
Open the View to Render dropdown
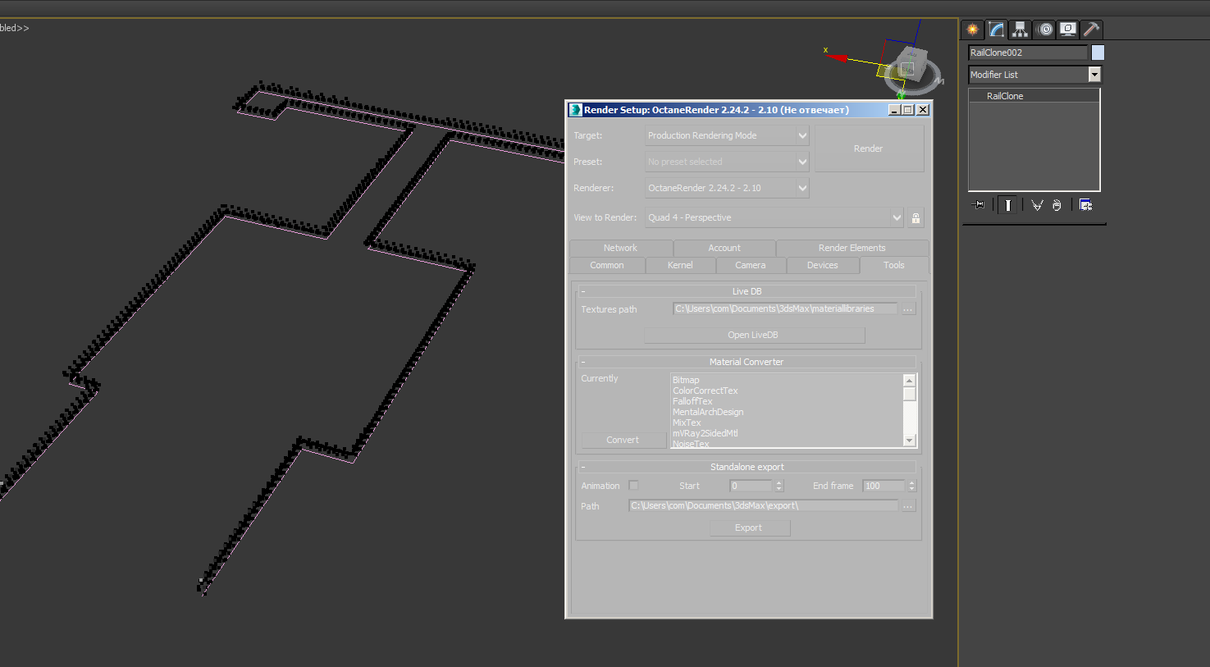tap(774, 217)
